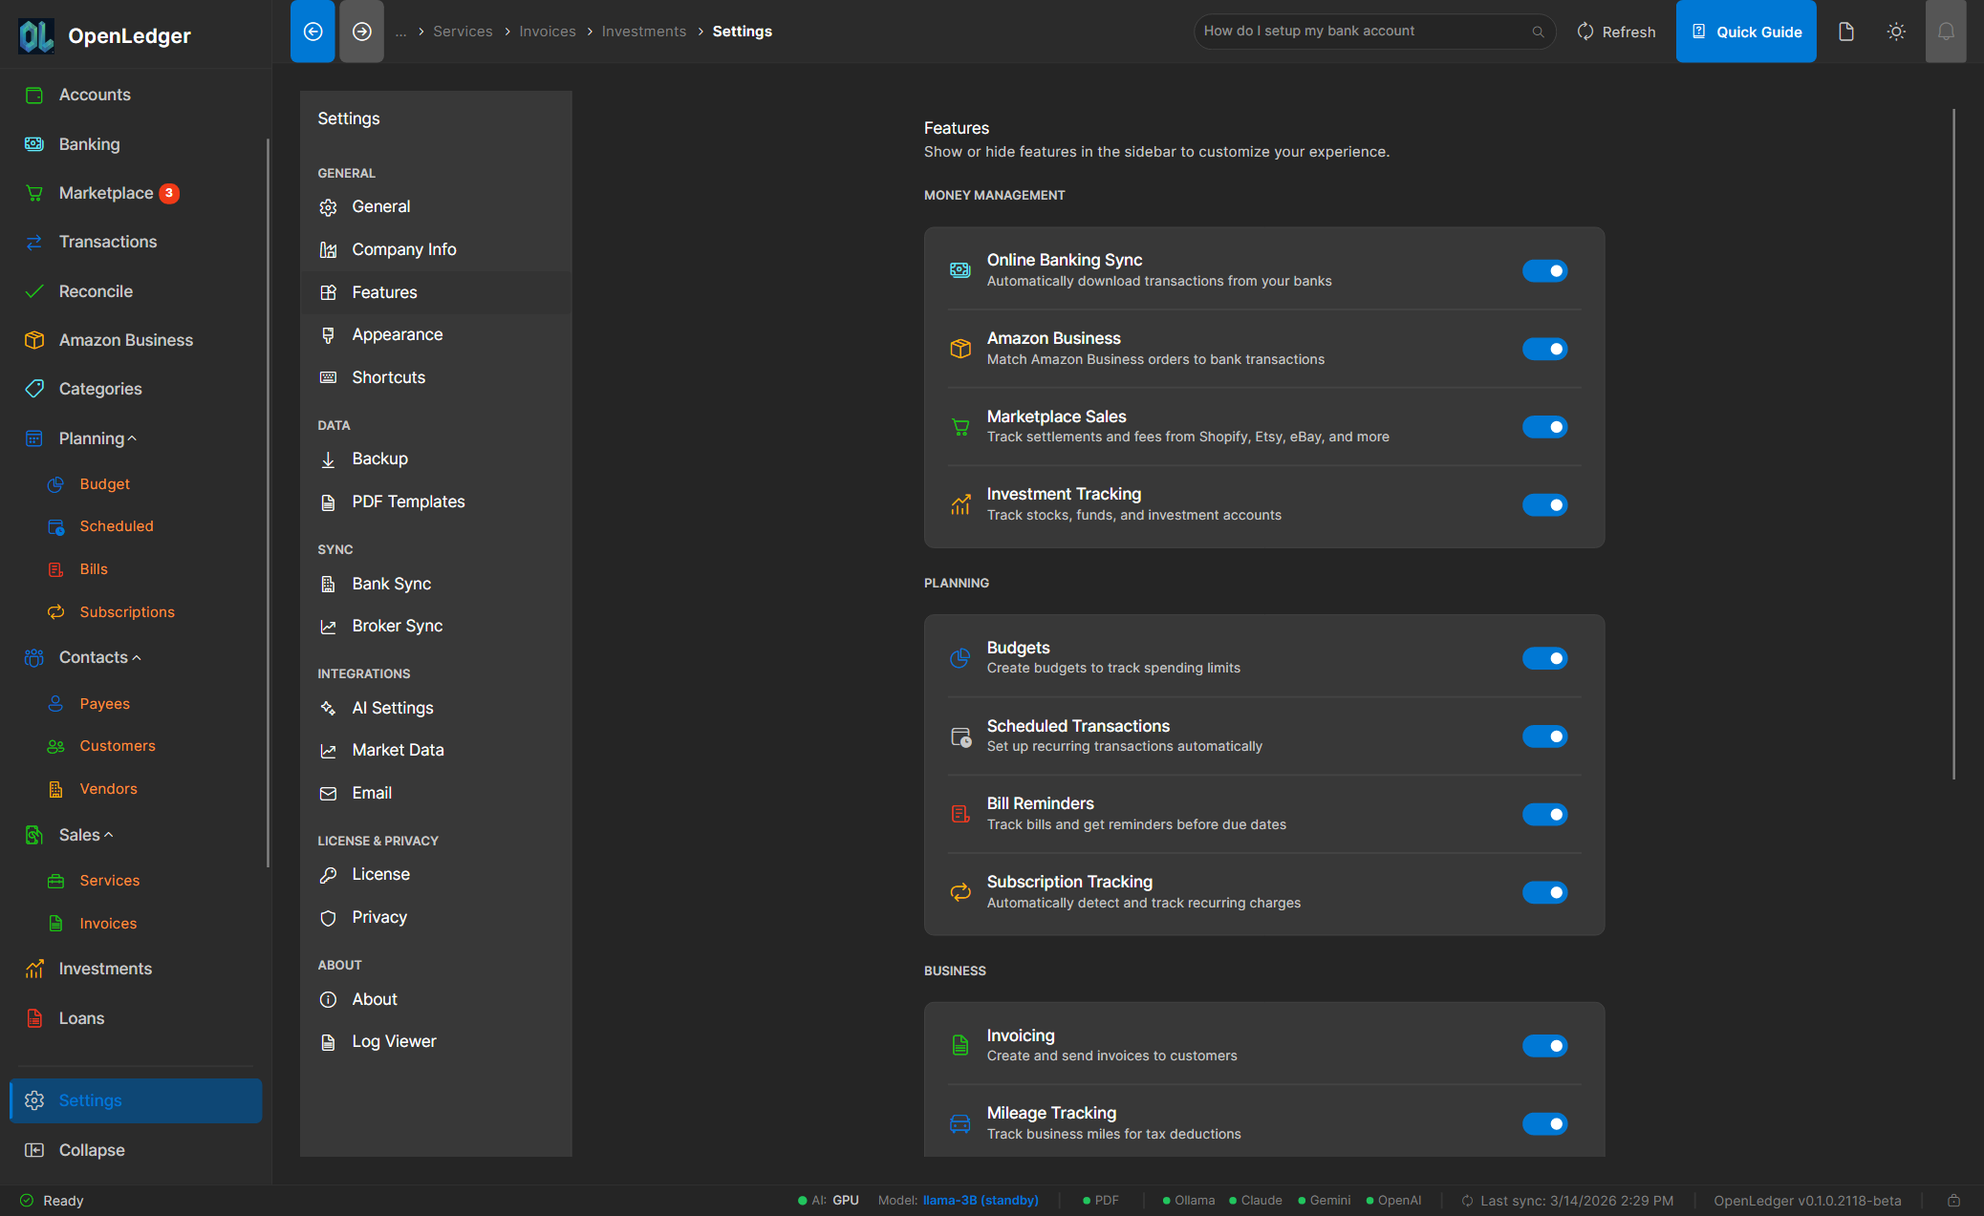Open the Invoices breadcrumb item
Viewport: 1984px width, 1216px height.
click(547, 31)
